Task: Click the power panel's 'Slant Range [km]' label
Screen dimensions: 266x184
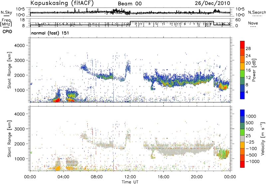Action: click(9, 70)
